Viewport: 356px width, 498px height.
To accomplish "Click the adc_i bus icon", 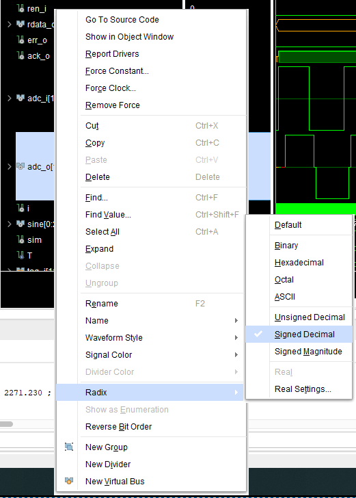I will pyautogui.click(x=20, y=98).
